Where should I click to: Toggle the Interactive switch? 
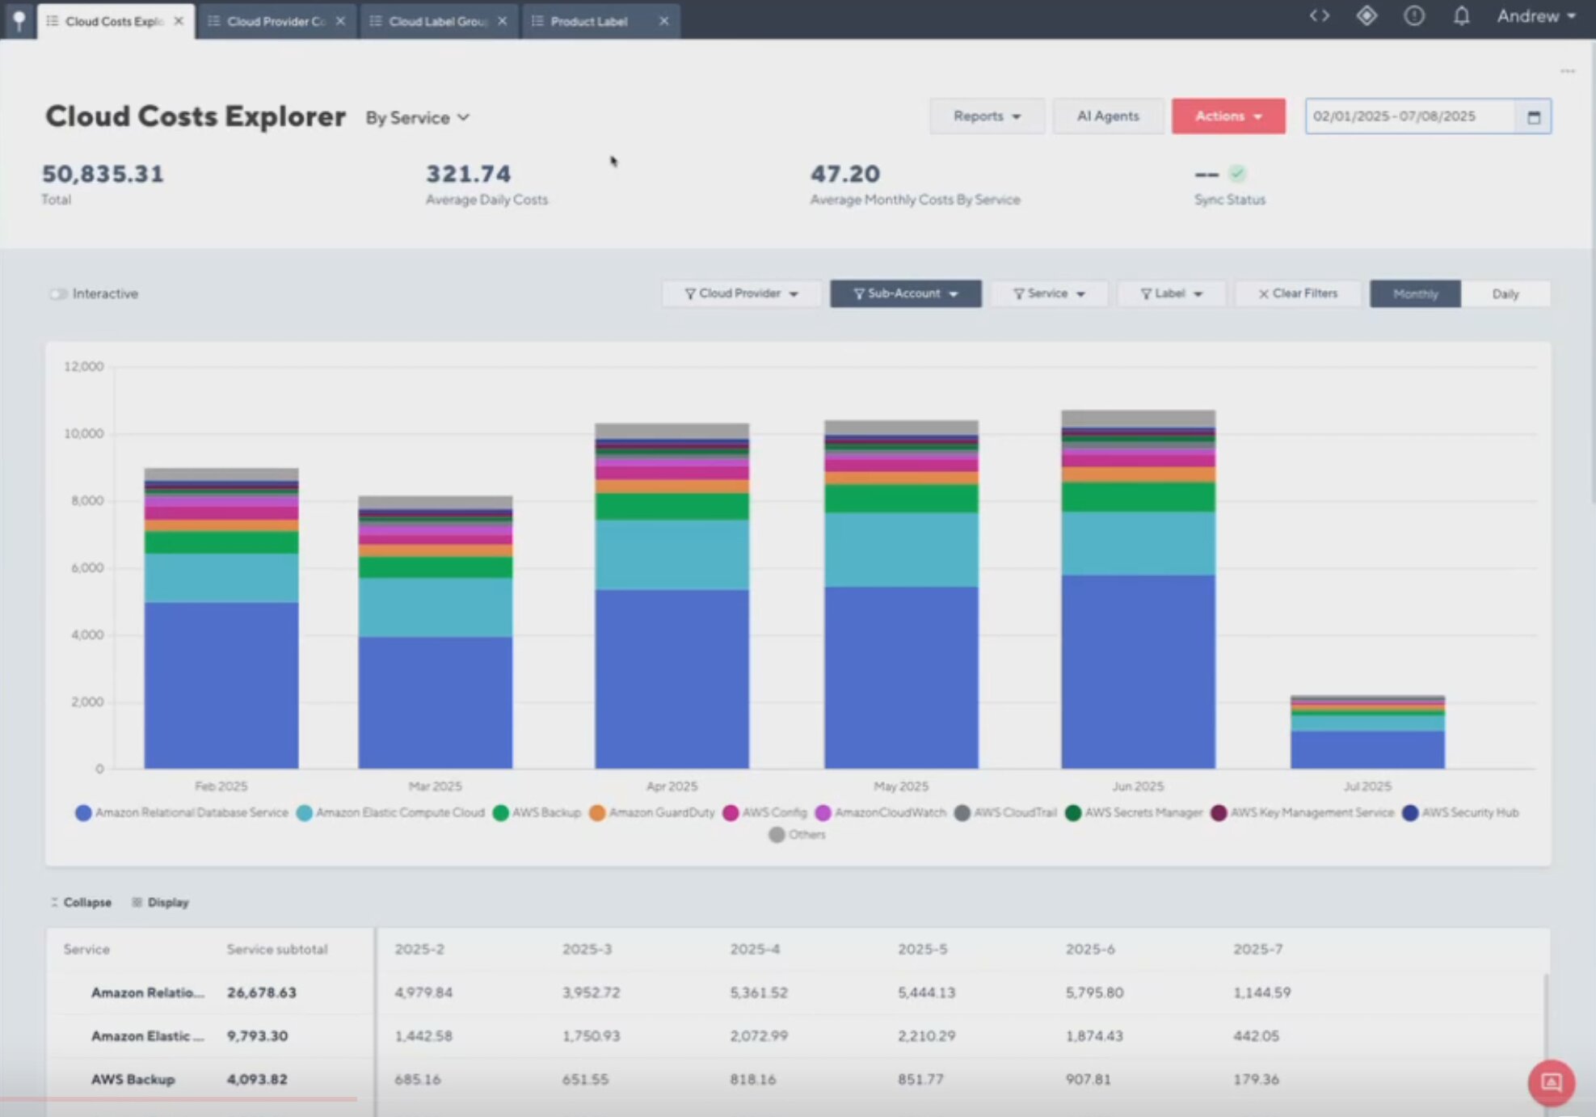[x=58, y=293]
